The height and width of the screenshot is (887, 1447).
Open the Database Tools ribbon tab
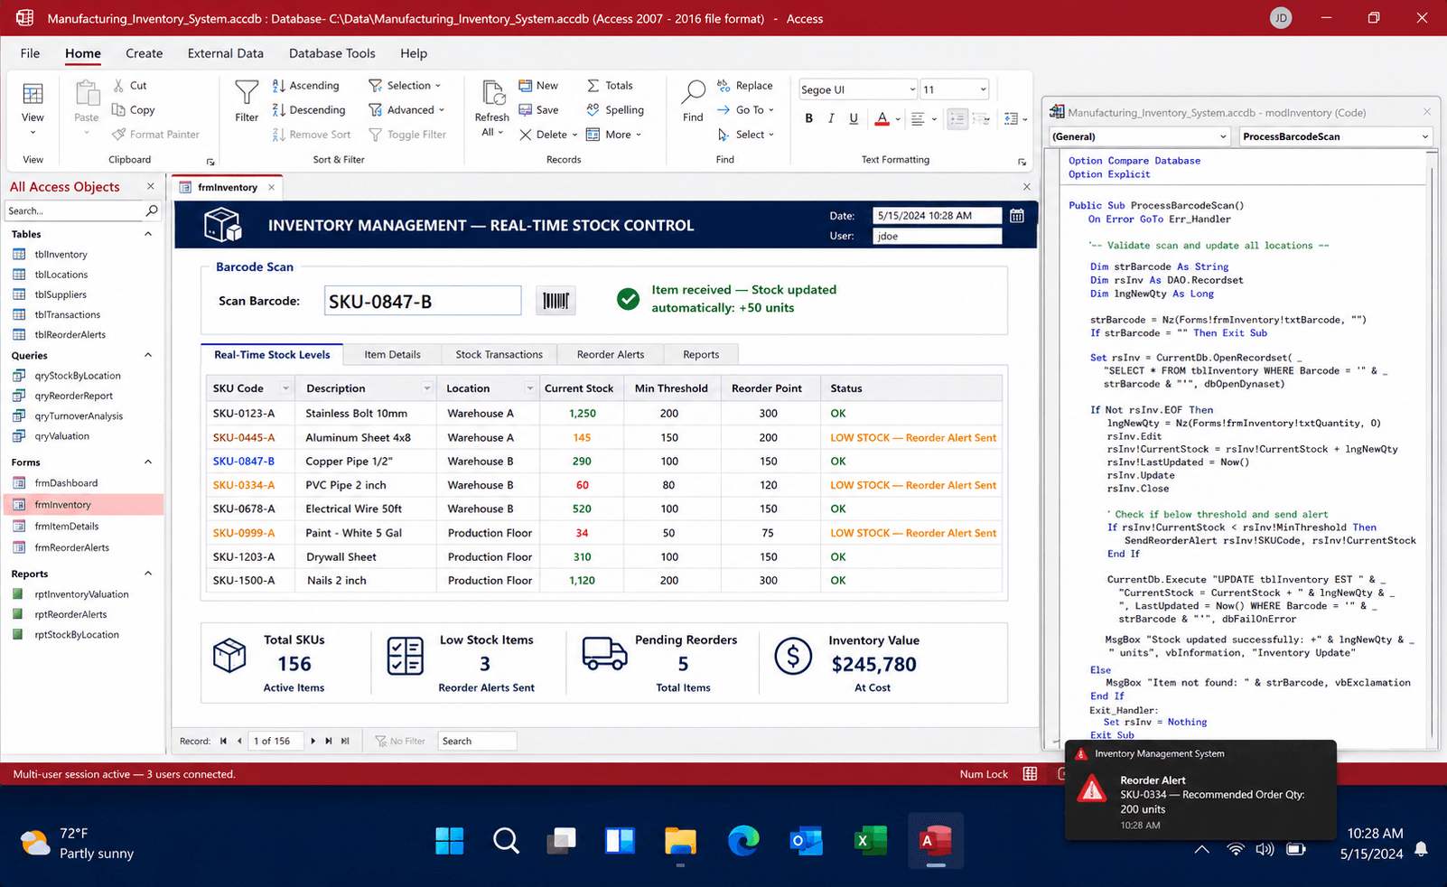tap(332, 53)
